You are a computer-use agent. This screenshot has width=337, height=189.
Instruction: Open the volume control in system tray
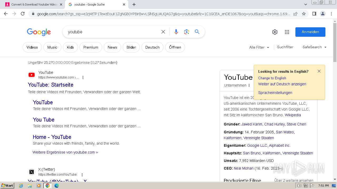click(299, 186)
